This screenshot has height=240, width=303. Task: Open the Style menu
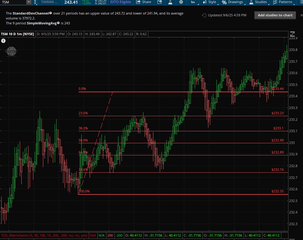pyautogui.click(x=210, y=2)
